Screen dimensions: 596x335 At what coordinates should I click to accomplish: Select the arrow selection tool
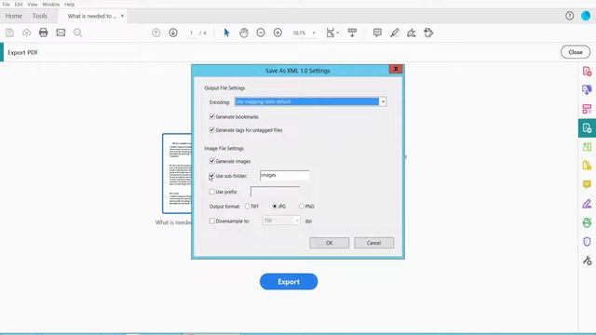pos(226,33)
